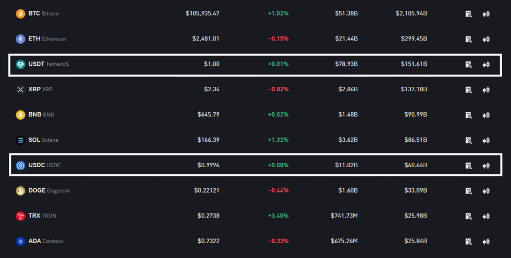Click the DOGE change -0.44%
Image resolution: width=511 pixels, height=258 pixels.
[278, 191]
